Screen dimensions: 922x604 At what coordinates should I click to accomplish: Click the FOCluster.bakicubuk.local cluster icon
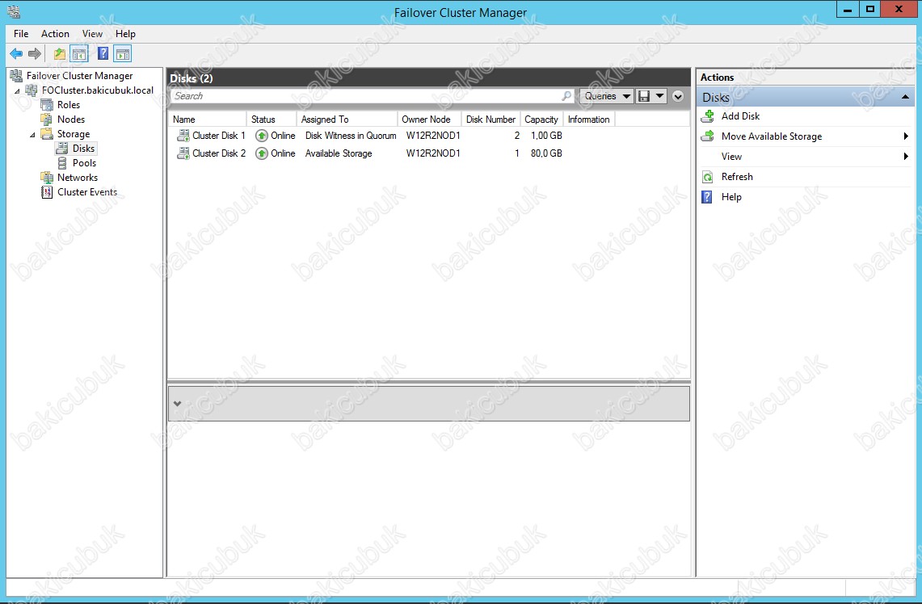32,90
